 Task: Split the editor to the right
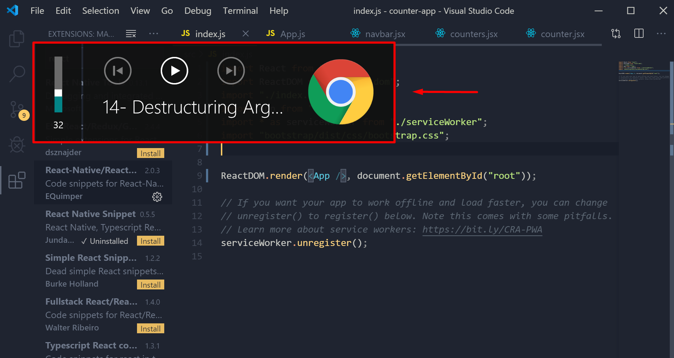639,34
